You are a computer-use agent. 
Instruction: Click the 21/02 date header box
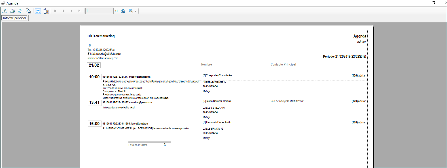click(94, 65)
